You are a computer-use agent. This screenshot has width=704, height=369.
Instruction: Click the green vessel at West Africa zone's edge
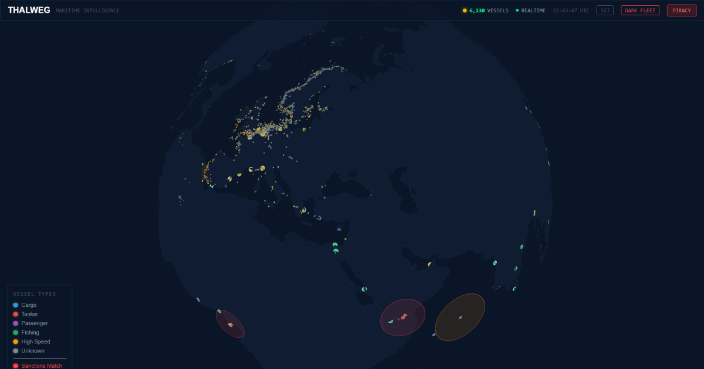tap(219, 311)
